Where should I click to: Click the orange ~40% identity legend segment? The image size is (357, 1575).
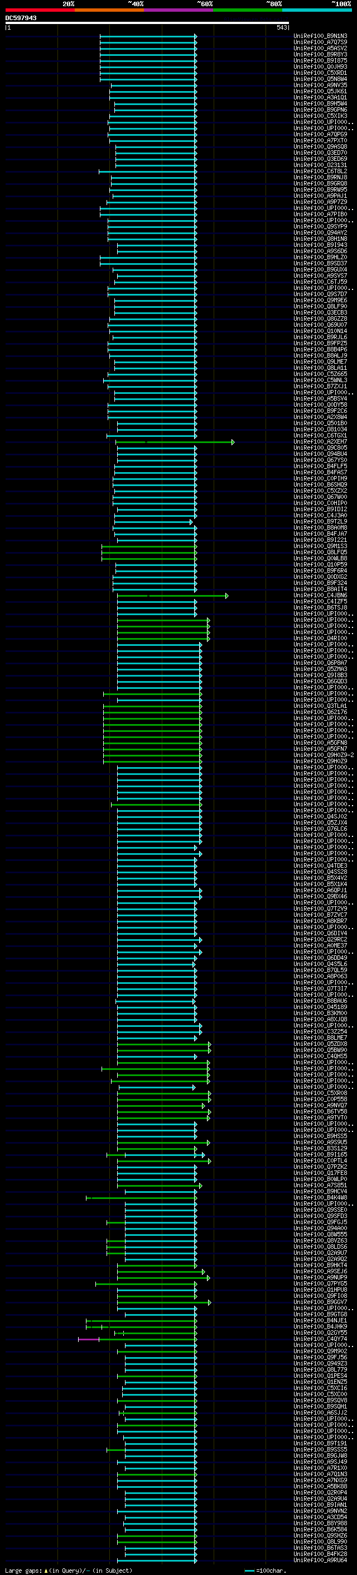(x=109, y=10)
